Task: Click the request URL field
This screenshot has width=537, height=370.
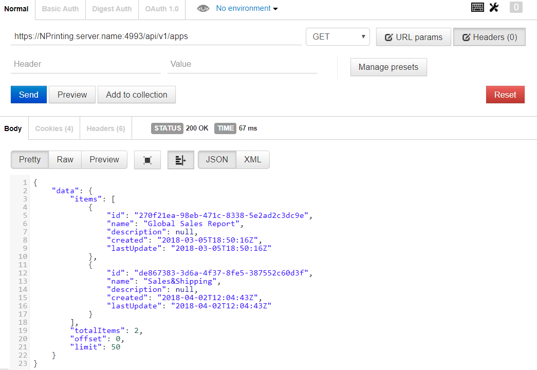Action: (x=156, y=36)
